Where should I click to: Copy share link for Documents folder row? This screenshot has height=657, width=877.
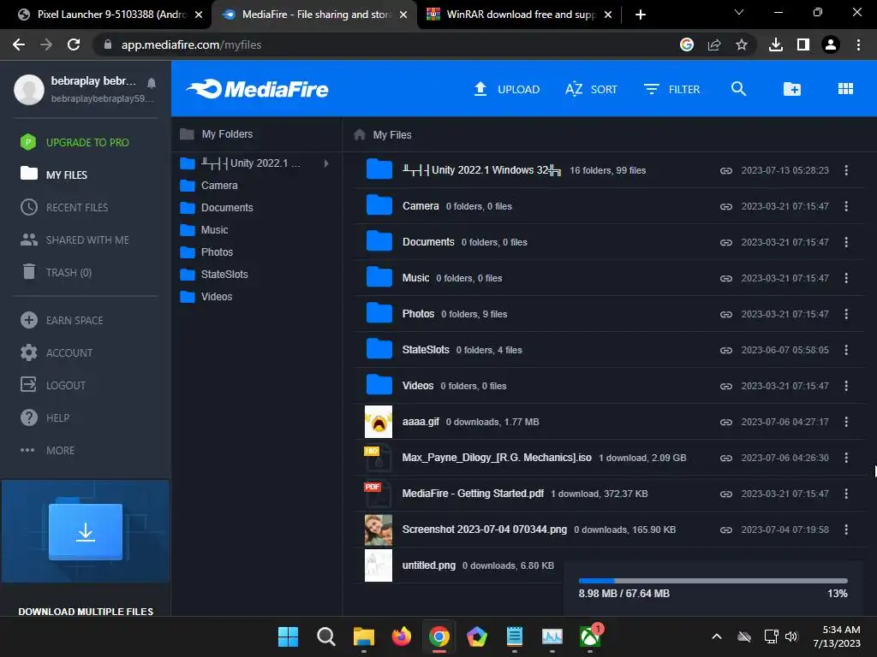(x=726, y=242)
